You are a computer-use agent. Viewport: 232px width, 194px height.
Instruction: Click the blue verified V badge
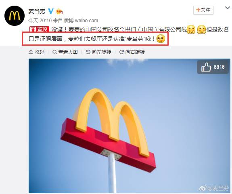pyautogui.click(x=51, y=11)
